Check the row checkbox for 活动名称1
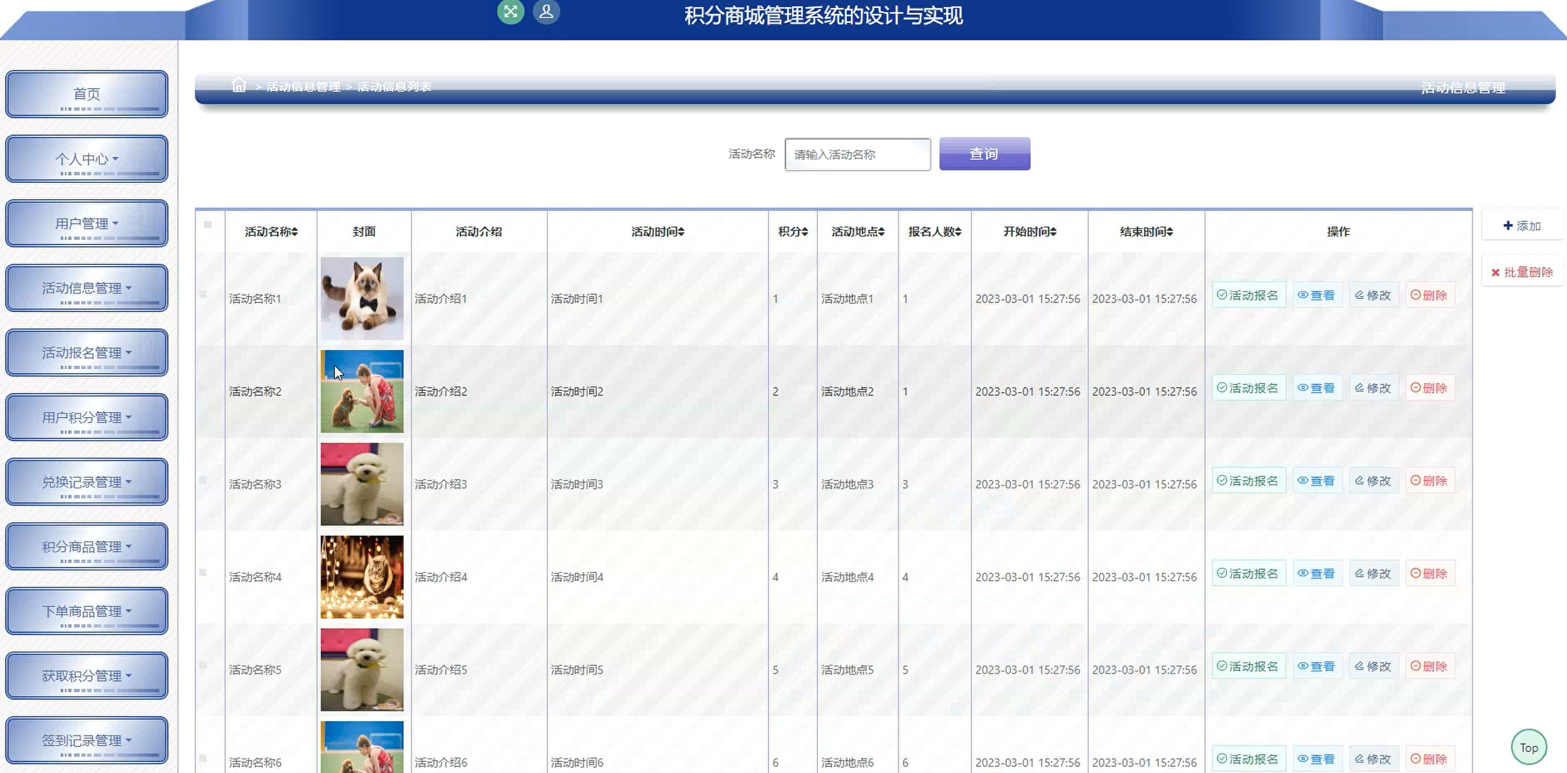This screenshot has width=1567, height=773. pyautogui.click(x=203, y=294)
